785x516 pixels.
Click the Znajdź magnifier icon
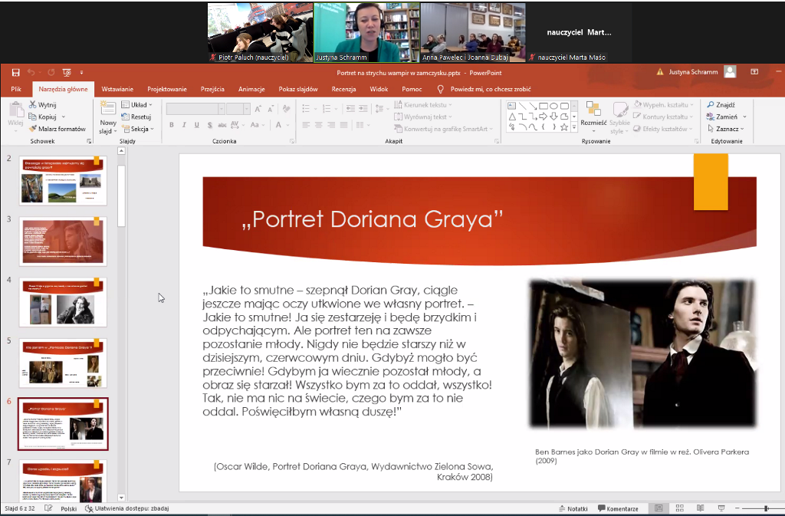tap(711, 105)
